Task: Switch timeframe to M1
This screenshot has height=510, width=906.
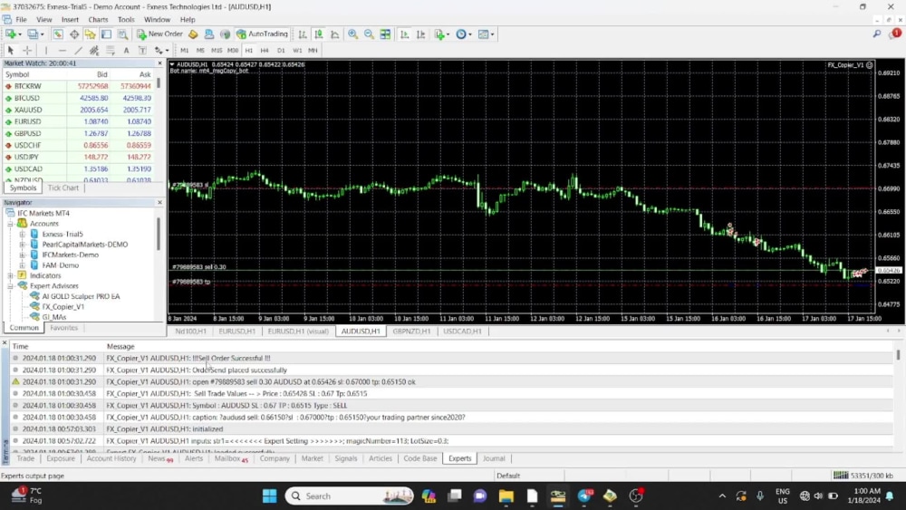Action: [x=184, y=50]
